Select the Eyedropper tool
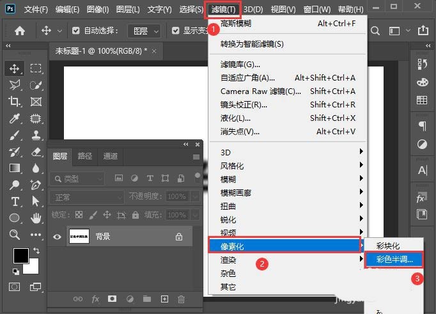The width and height of the screenshot is (436, 314). (x=15, y=118)
